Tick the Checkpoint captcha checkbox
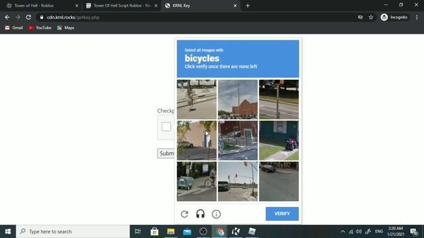The width and height of the screenshot is (424, 238). 166,126
